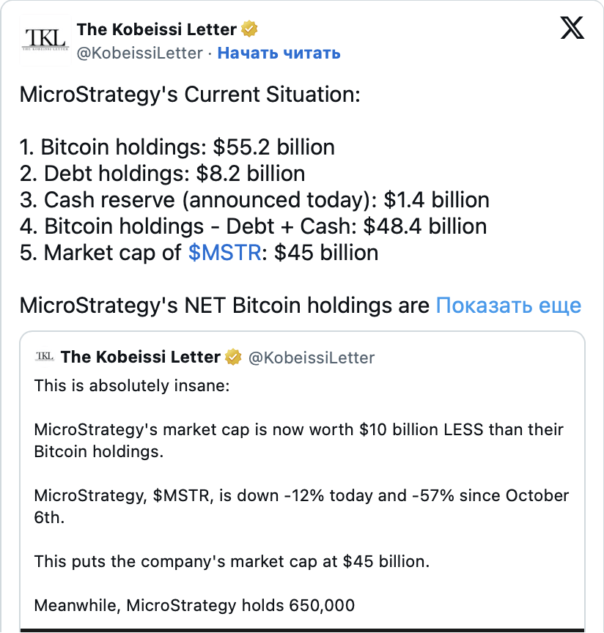Click the "Cash reserve (announced today)" line
The width and height of the screenshot is (604, 633).
[x=254, y=200]
